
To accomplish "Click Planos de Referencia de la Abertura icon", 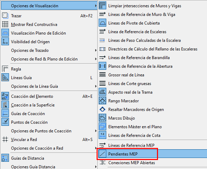I will pos(102,66).
